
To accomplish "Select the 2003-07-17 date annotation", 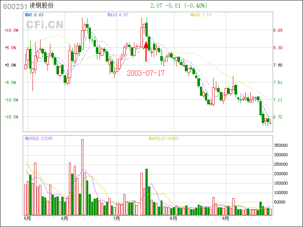I will 146,73.
